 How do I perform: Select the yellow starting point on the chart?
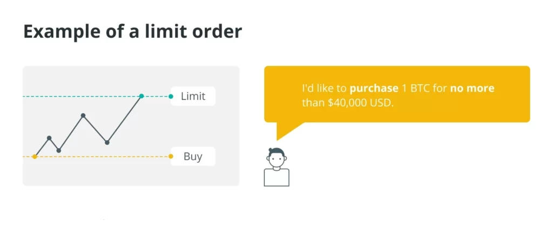(x=35, y=156)
